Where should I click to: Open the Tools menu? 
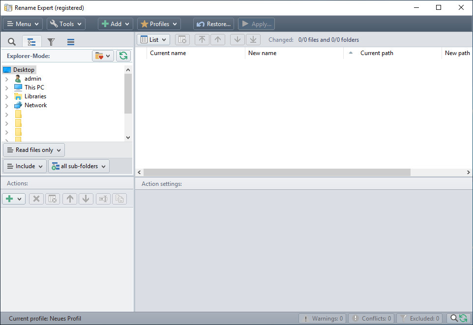pyautogui.click(x=66, y=24)
